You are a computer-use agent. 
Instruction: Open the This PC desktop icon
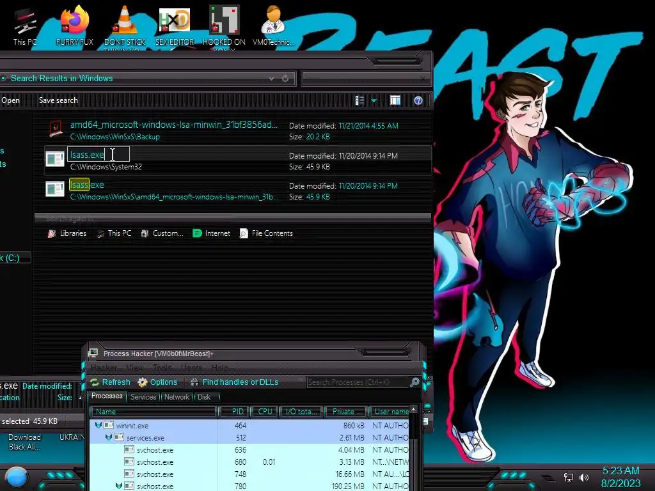pos(24,26)
